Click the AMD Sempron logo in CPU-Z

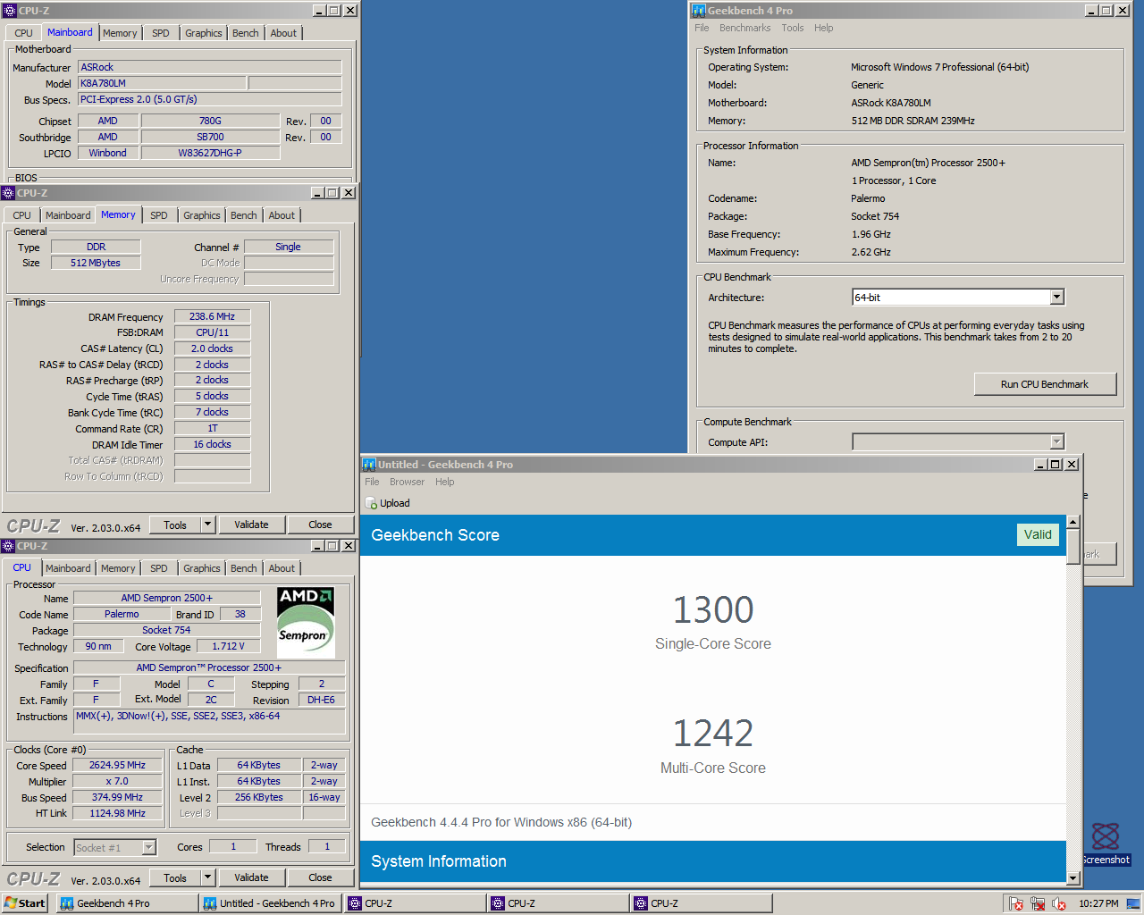point(306,623)
